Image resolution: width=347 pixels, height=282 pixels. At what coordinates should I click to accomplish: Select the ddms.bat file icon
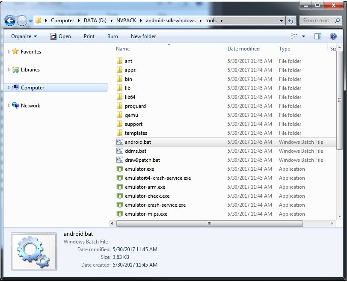tap(120, 151)
